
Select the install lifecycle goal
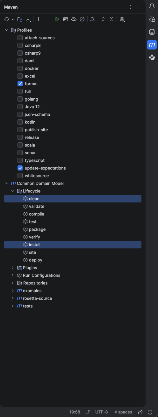(73, 245)
